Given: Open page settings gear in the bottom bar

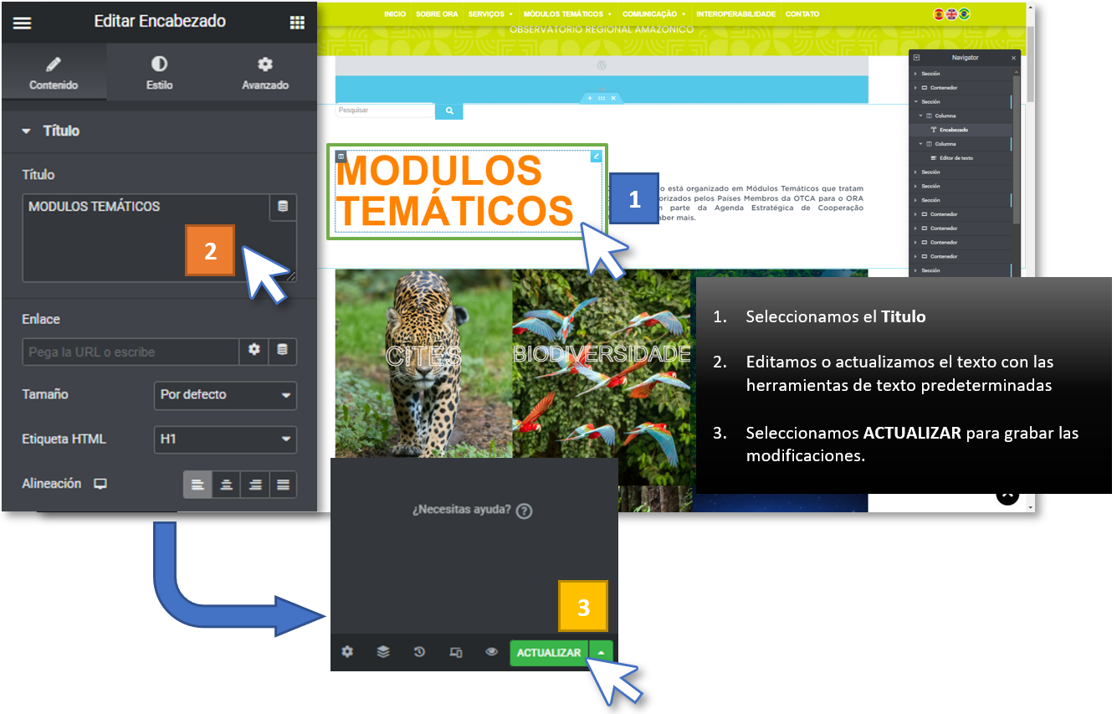Looking at the screenshot, I should (347, 652).
